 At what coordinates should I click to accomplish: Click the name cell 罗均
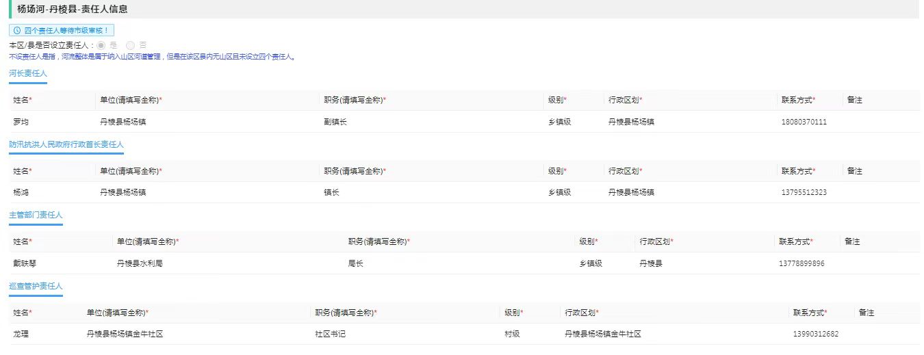(21, 122)
